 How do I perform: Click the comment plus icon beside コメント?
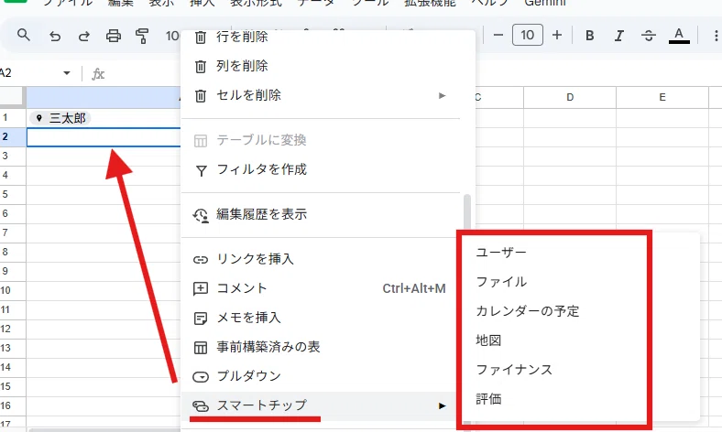(201, 289)
